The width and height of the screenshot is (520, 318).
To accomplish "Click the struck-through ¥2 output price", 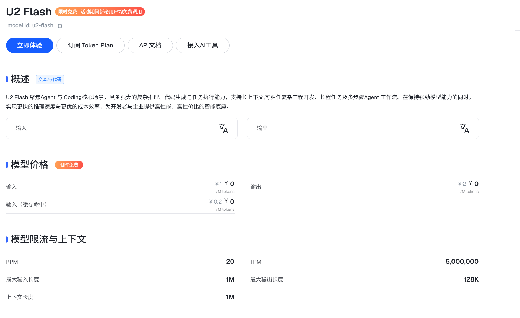I will (x=462, y=184).
